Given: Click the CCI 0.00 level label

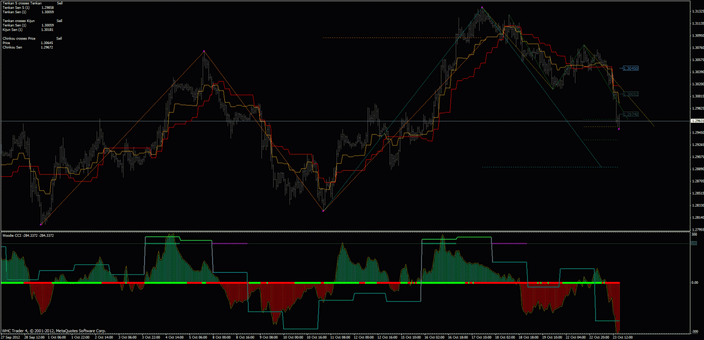Looking at the screenshot, I should [x=695, y=283].
